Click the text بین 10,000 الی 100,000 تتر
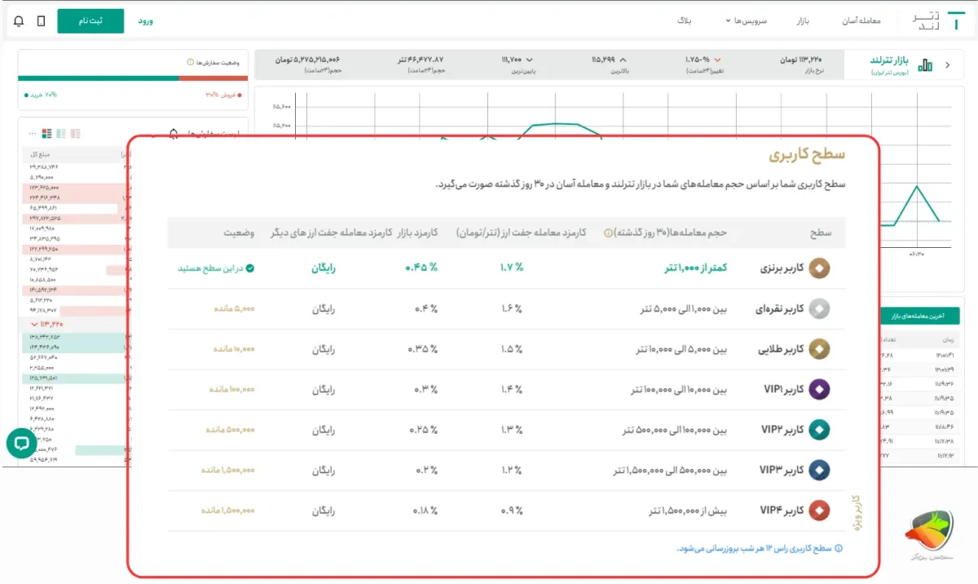Image resolution: width=978 pixels, height=584 pixels. 678,389
